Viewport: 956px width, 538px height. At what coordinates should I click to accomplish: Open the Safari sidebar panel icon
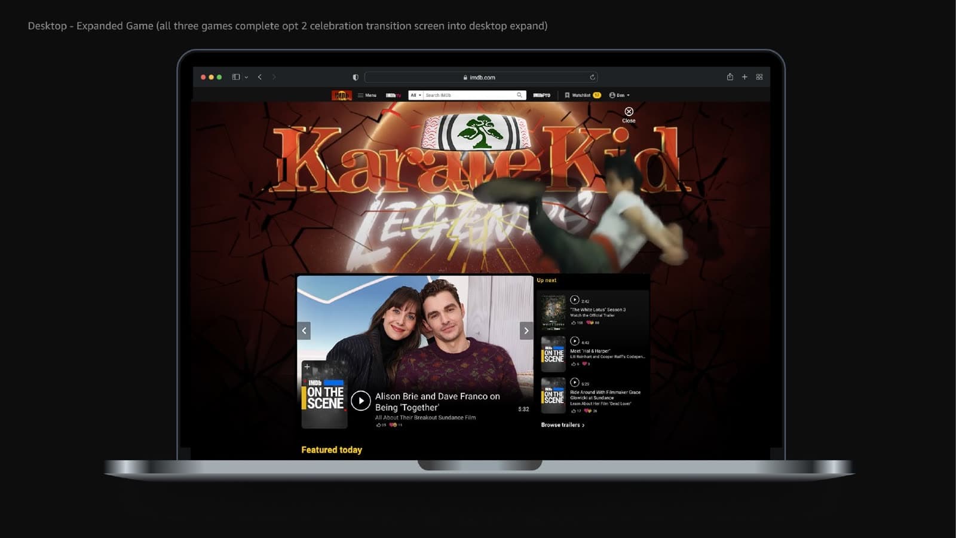click(x=236, y=77)
